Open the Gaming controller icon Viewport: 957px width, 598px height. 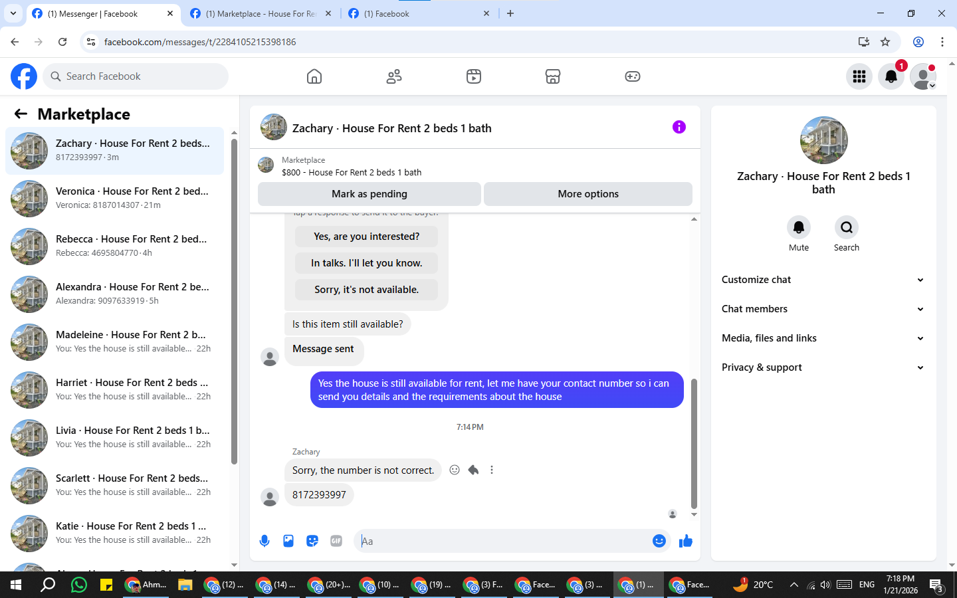coord(633,76)
